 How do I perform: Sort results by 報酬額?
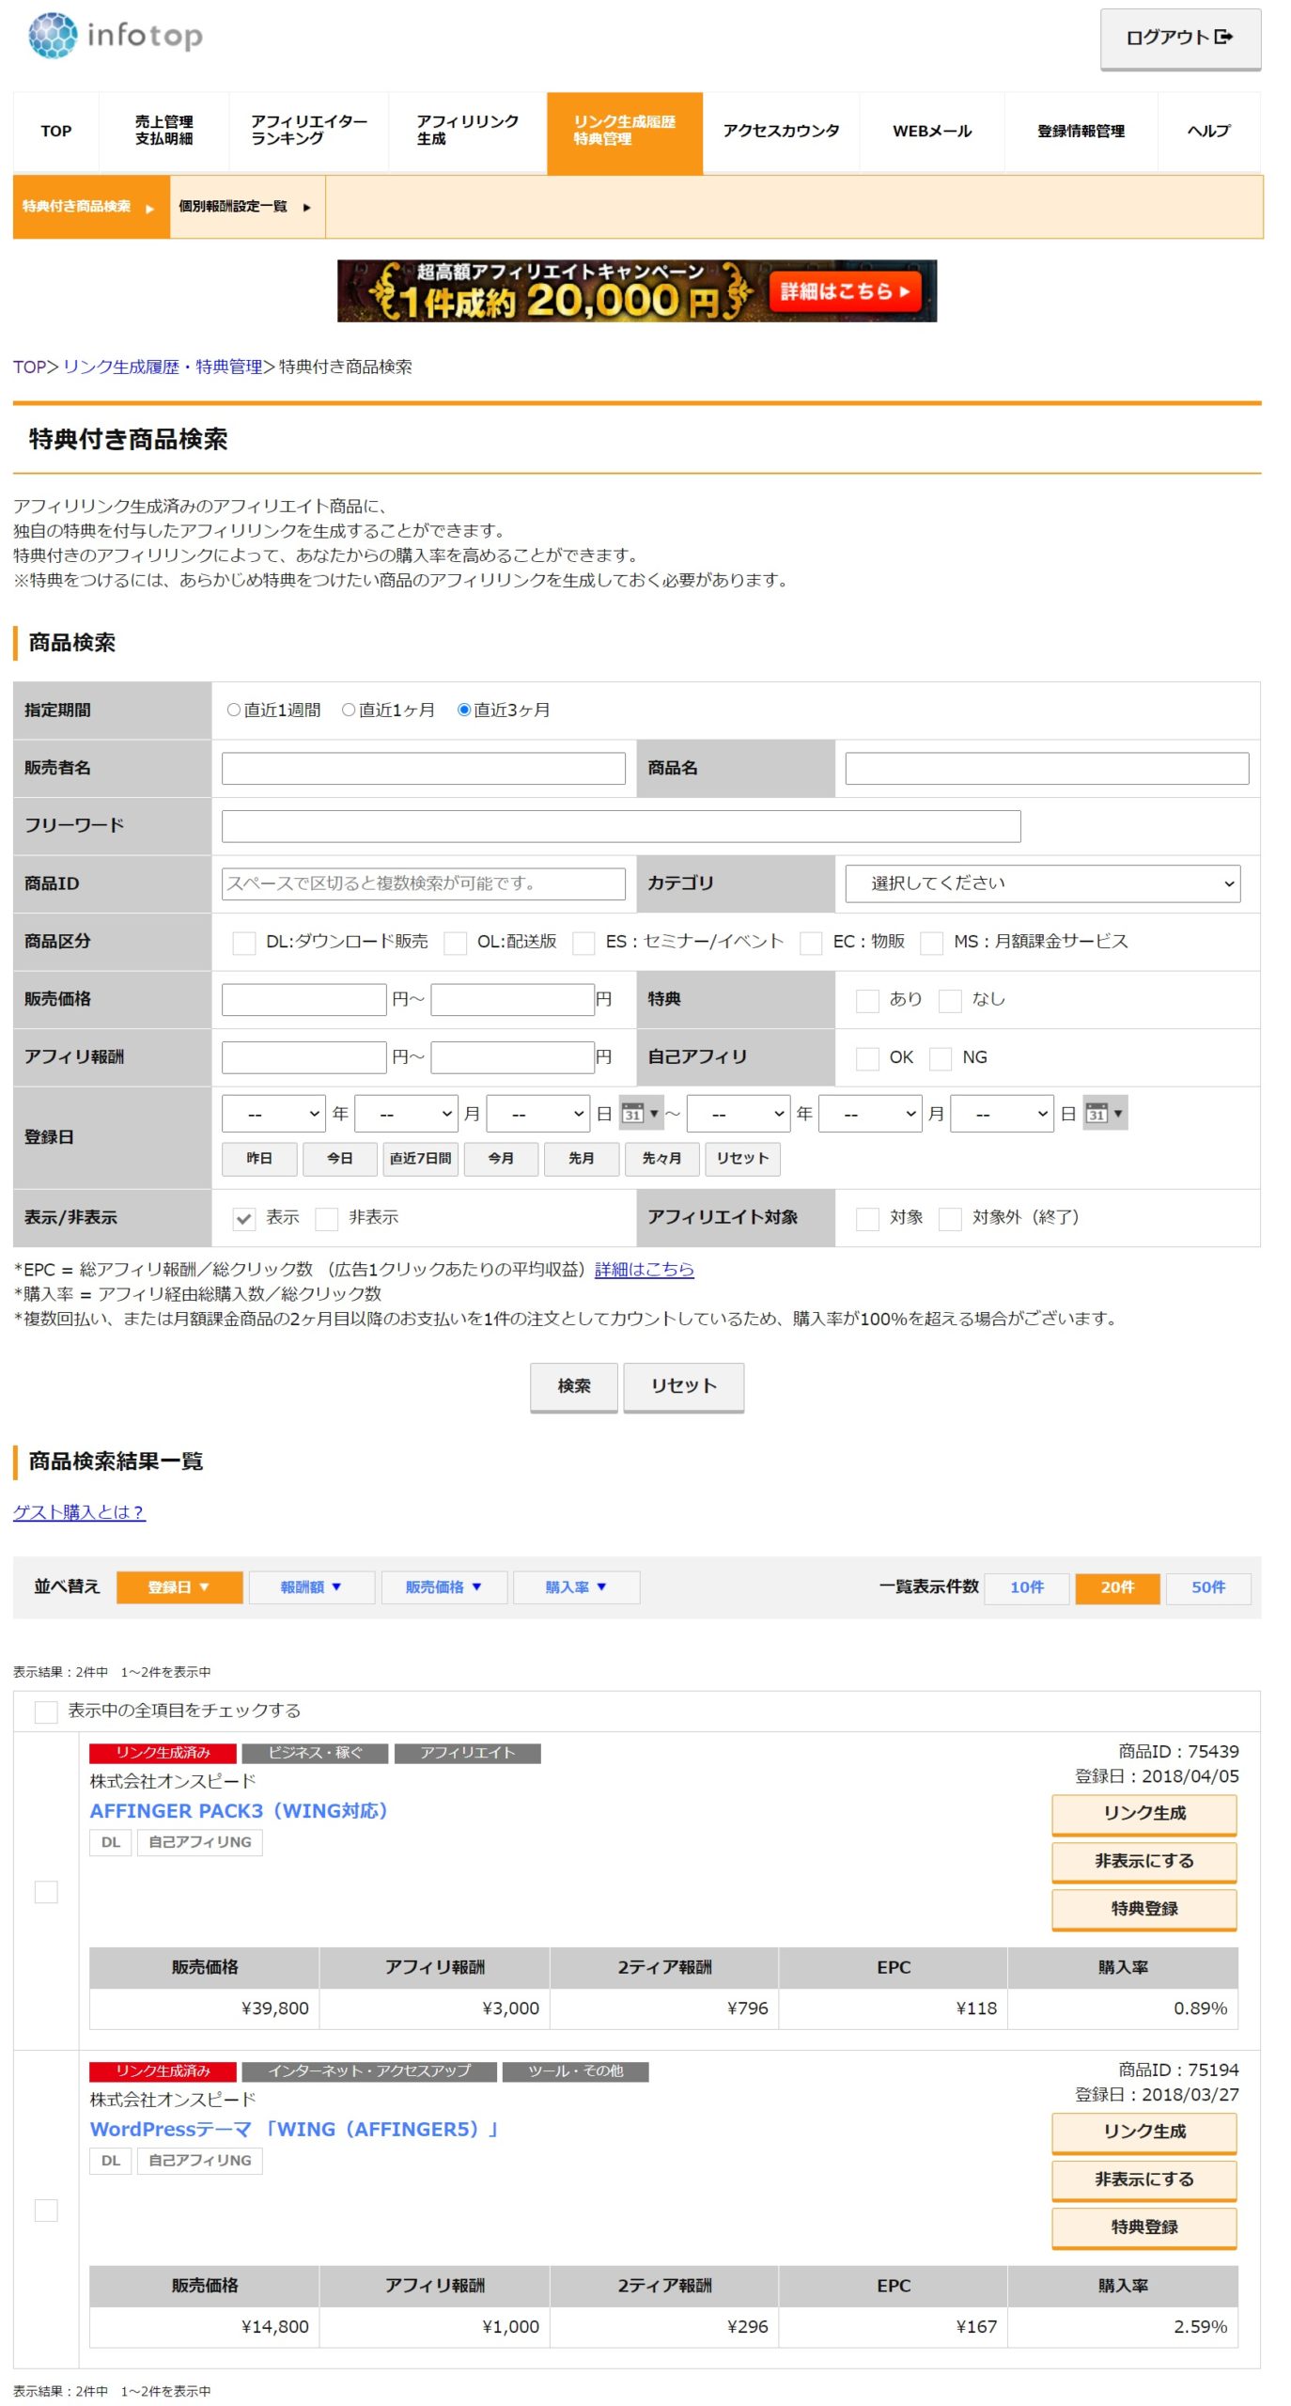(x=312, y=1587)
